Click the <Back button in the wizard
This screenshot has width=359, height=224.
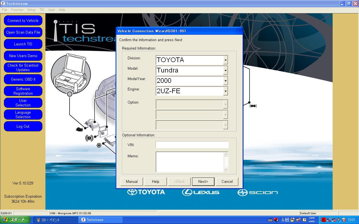coord(179,181)
